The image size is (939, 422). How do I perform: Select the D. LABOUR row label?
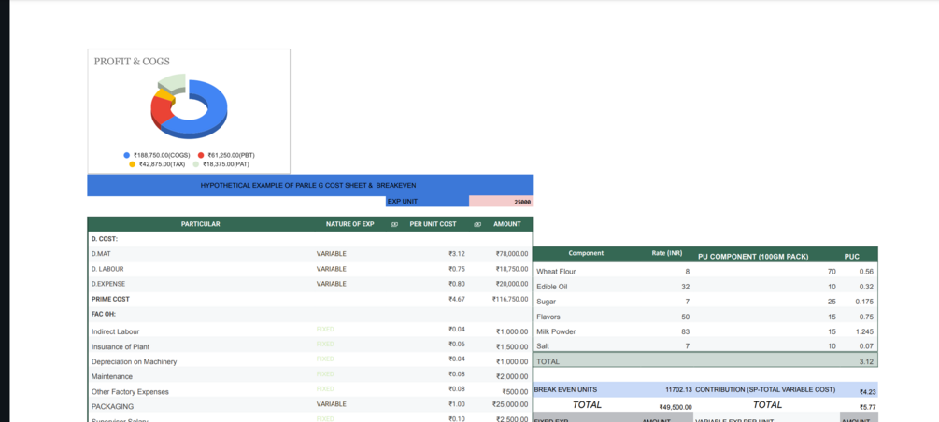tap(107, 269)
